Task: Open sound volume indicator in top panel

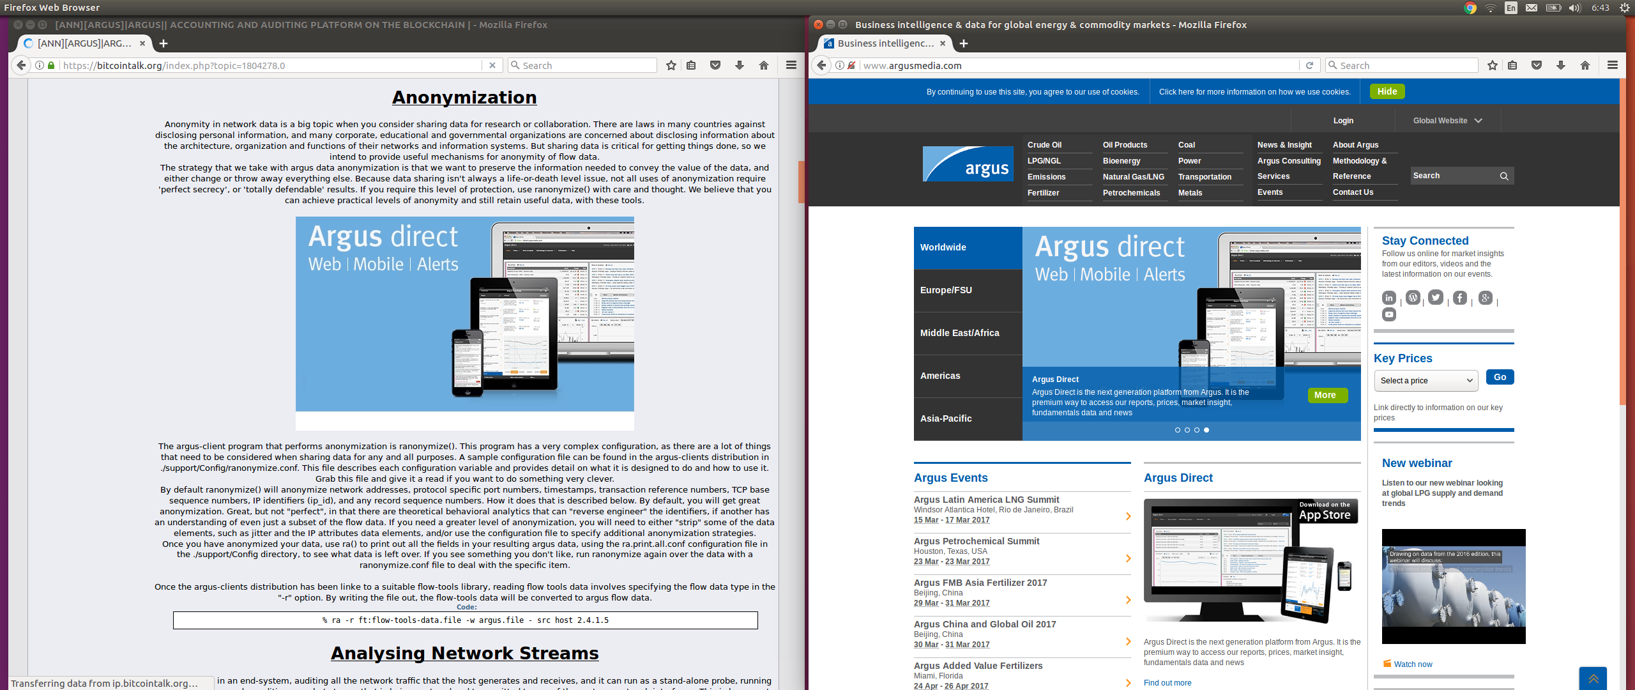Action: coord(1575,8)
